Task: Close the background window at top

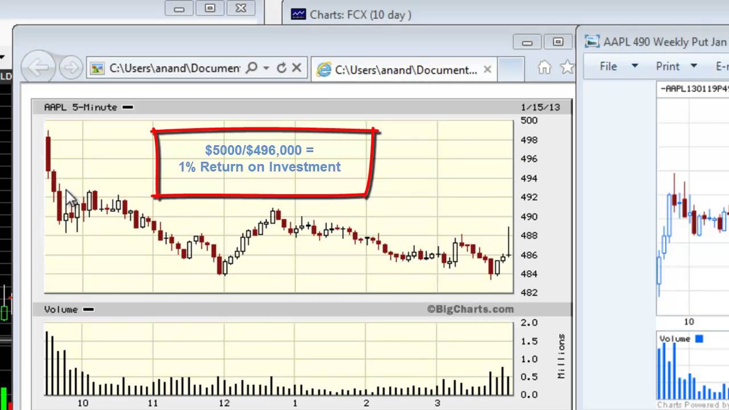Action: pos(241,8)
